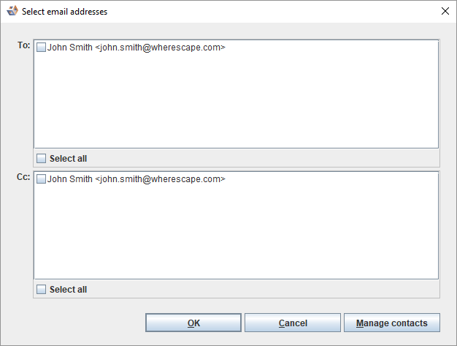Click the WhereScape app icon in title bar
Viewport: 457px width, 346px height.
pyautogui.click(x=12, y=11)
